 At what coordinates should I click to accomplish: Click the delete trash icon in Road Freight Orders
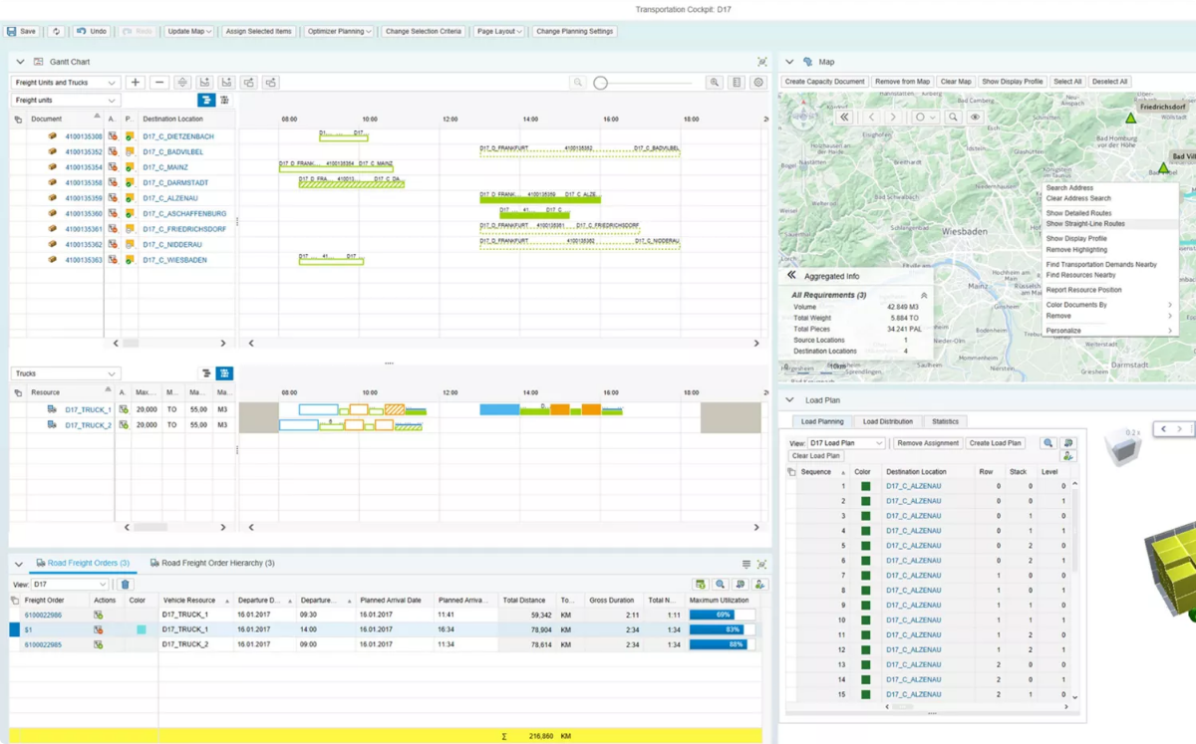click(126, 585)
